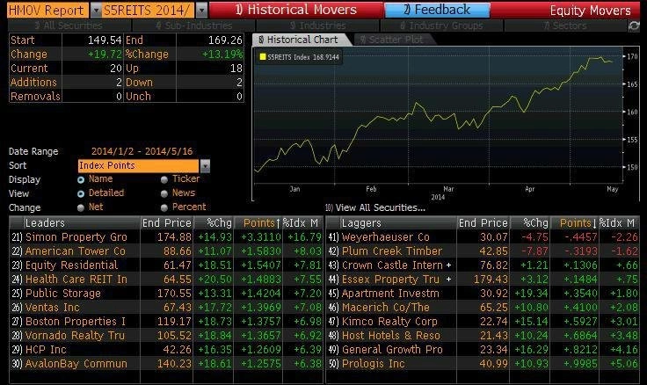Open Weyerhaeuser Co lagger row
This screenshot has height=385, width=647.
pyautogui.click(x=483, y=237)
